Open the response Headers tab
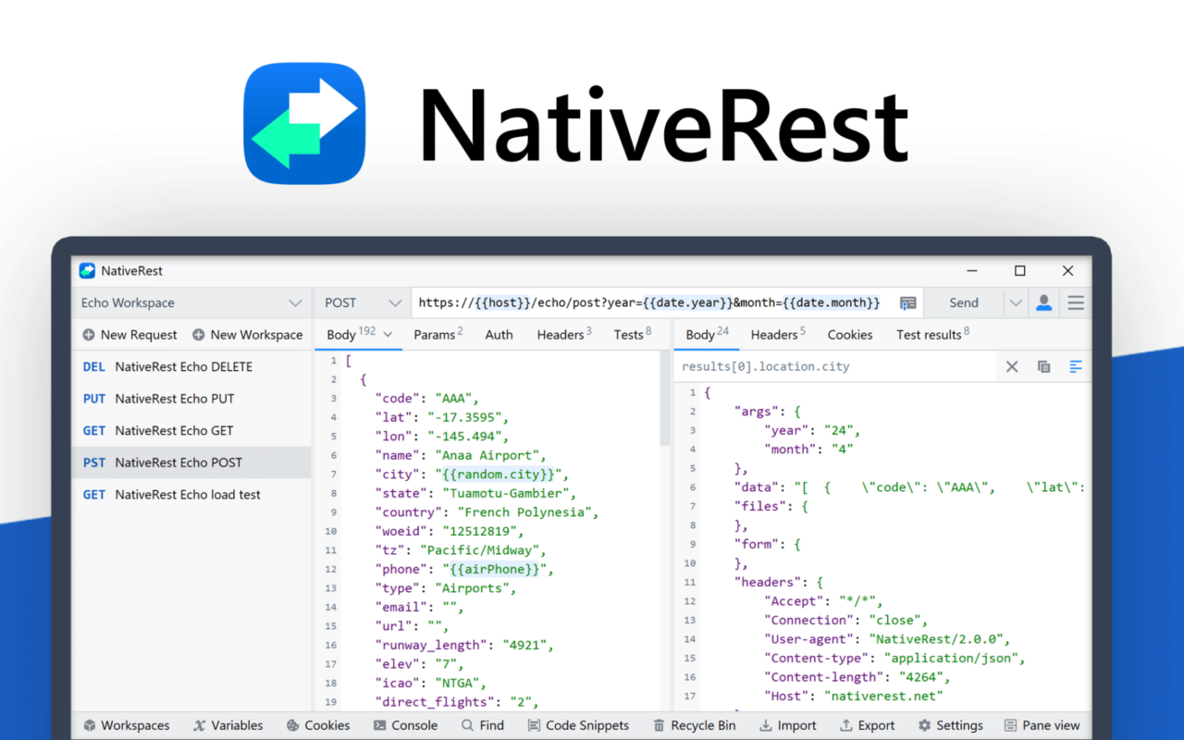 click(x=778, y=334)
